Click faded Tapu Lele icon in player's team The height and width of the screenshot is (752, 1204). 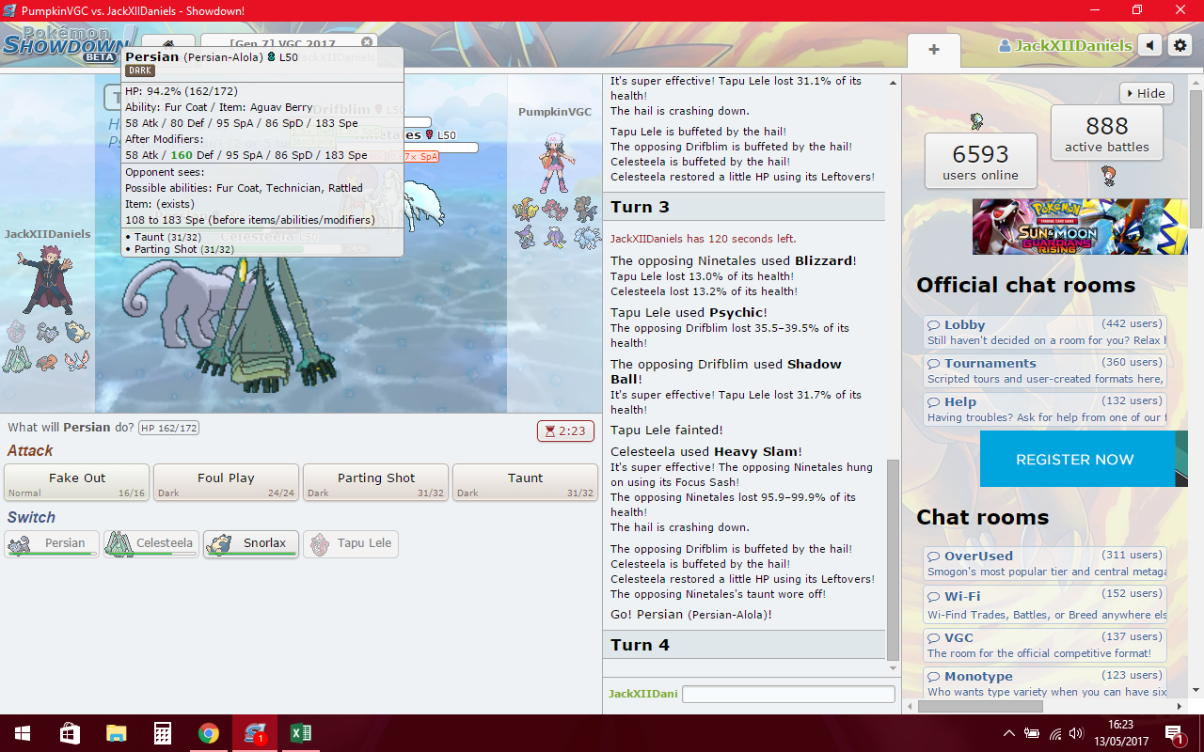[x=17, y=331]
